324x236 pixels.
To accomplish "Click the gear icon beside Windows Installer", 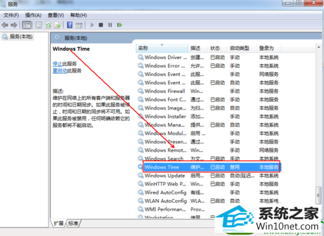I will pos(141,116).
